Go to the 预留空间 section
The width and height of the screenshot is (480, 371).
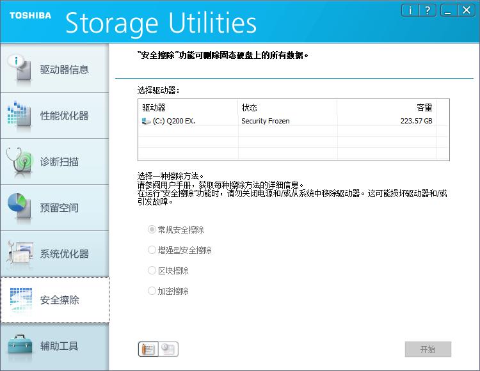(x=54, y=208)
